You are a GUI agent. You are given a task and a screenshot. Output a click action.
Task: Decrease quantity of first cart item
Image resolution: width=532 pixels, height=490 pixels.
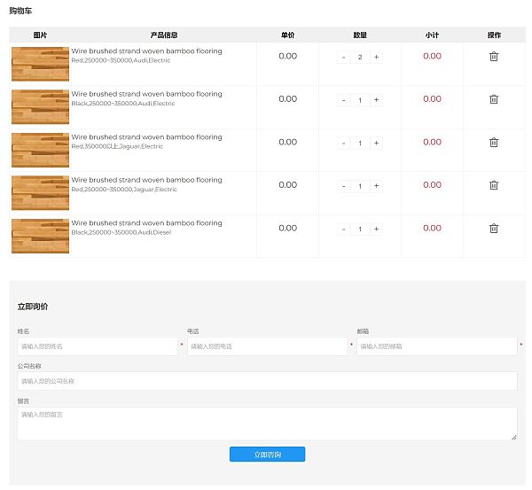pyautogui.click(x=344, y=57)
